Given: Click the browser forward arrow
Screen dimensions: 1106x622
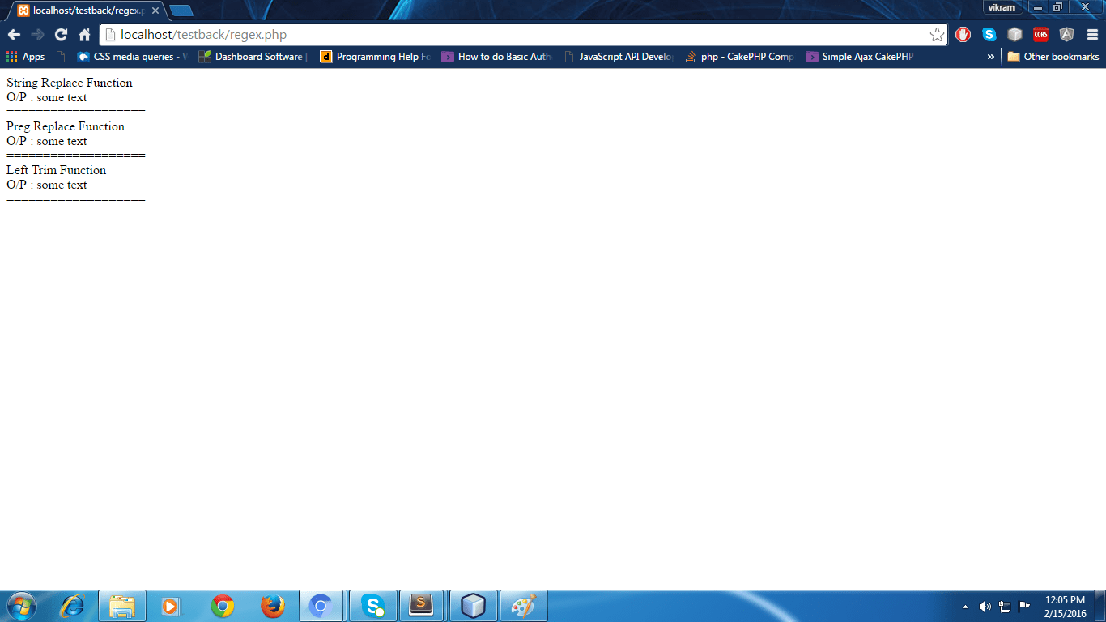Looking at the screenshot, I should (x=37, y=35).
